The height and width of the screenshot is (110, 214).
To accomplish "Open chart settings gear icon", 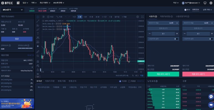I will (138, 17).
